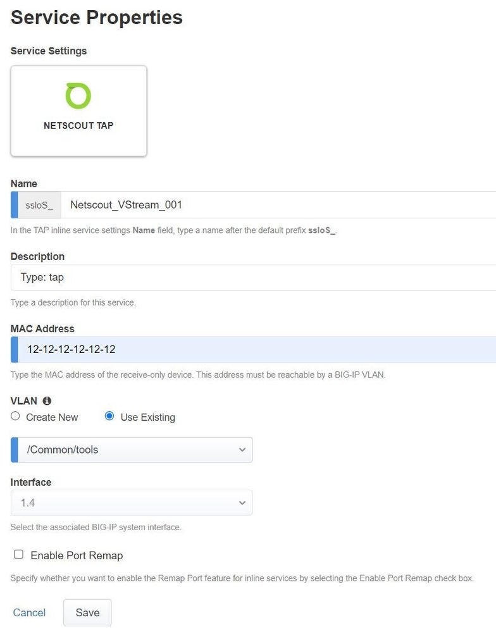Click the Save button

coord(87,612)
